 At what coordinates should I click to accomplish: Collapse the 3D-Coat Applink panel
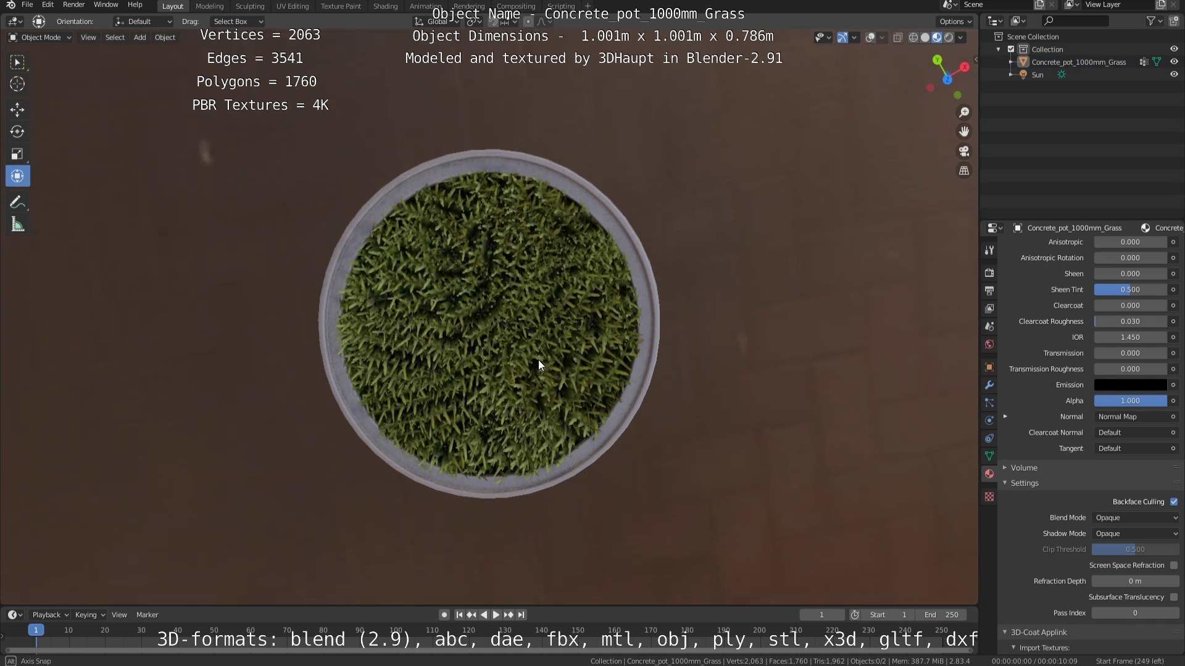tap(1039, 633)
